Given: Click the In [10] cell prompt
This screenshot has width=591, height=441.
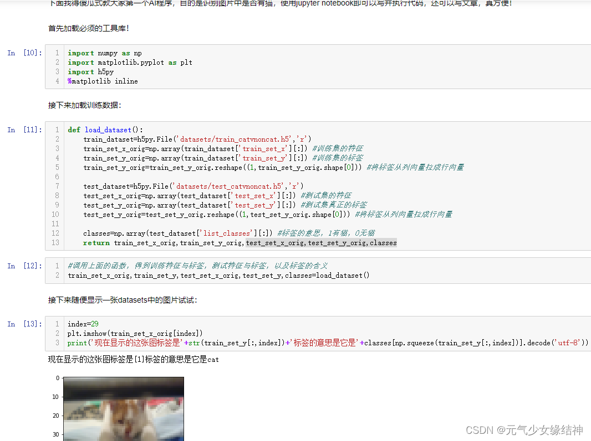Looking at the screenshot, I should click(x=24, y=53).
